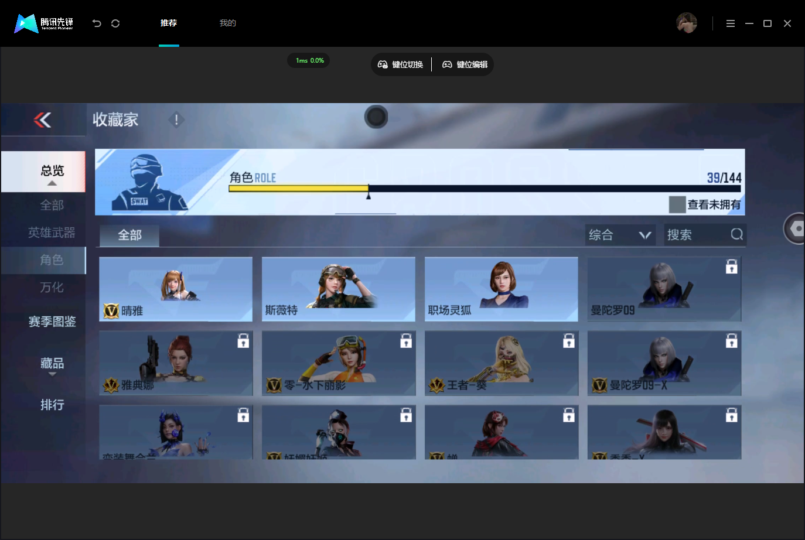
Task: Click the lock icon on 雅典娜 card
Action: [x=243, y=341]
